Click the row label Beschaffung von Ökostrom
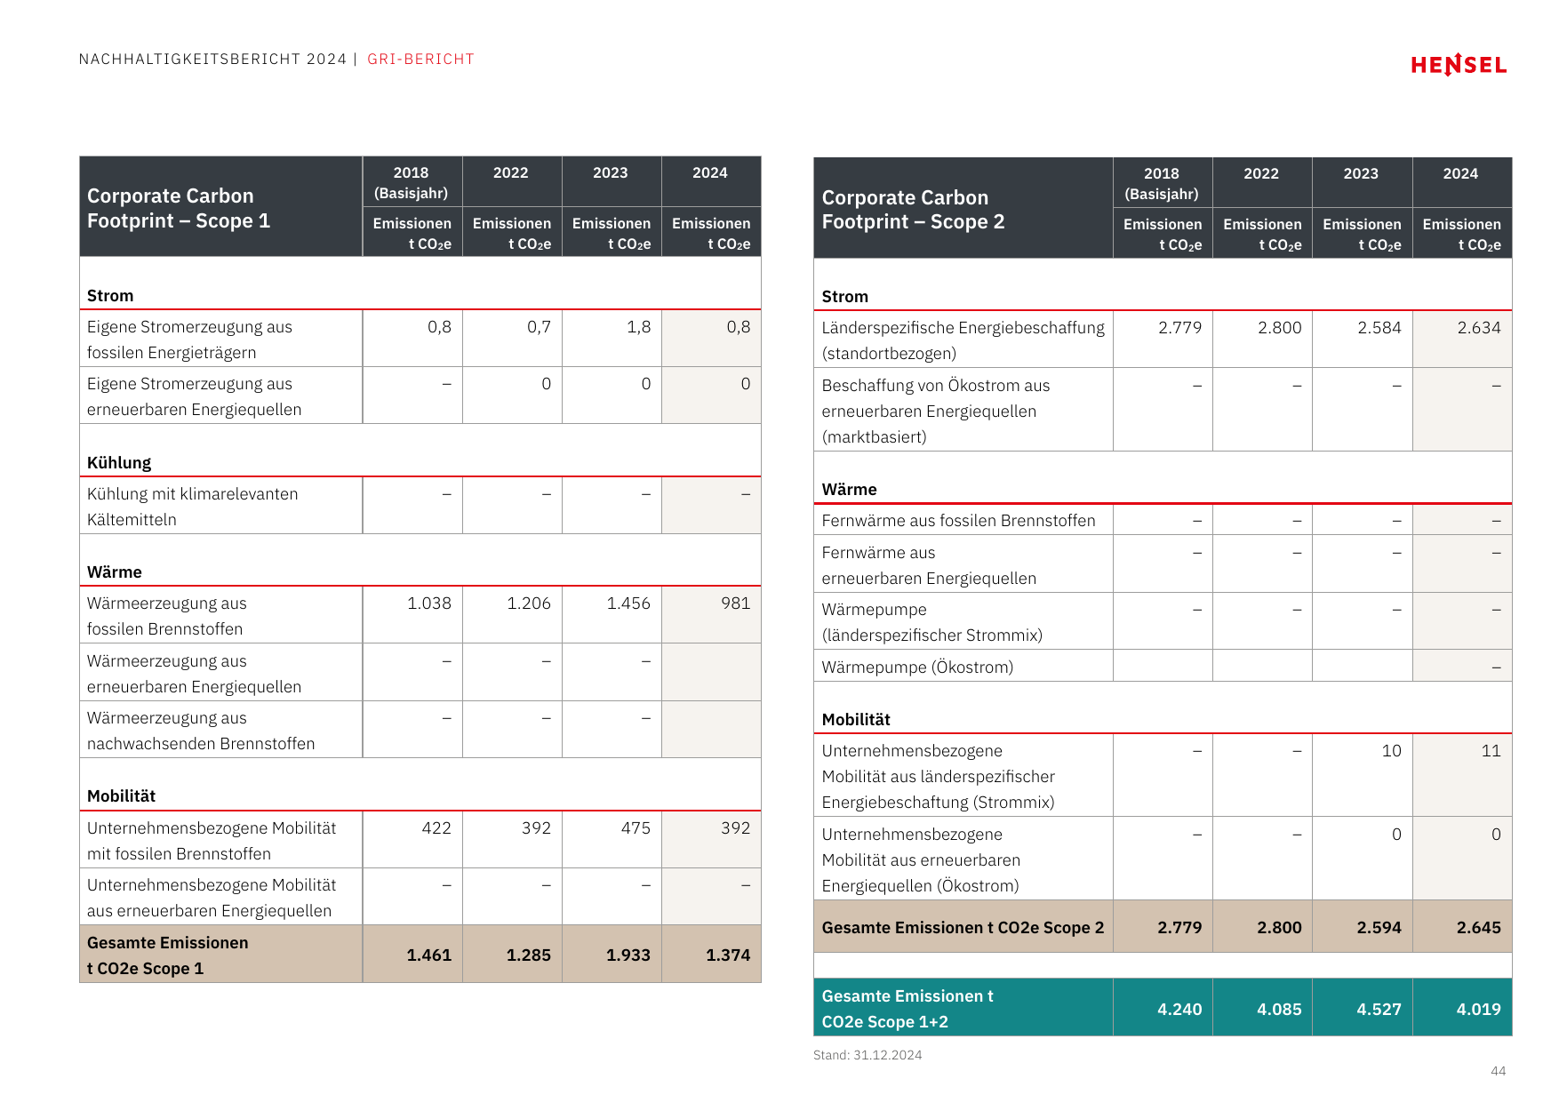1559x1103 pixels. pos(936,412)
